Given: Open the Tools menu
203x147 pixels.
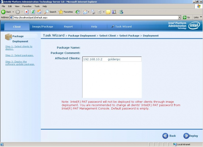Looking at the screenshot, I should pyautogui.click(x=37, y=6).
